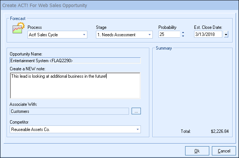Click inside the Create a NEW note box

[75, 85]
